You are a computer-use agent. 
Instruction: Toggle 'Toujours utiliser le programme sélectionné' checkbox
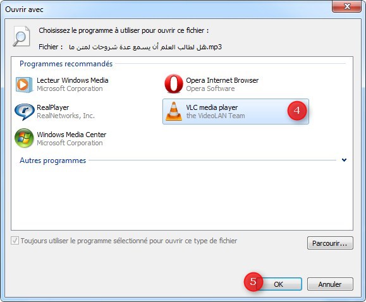click(15, 240)
